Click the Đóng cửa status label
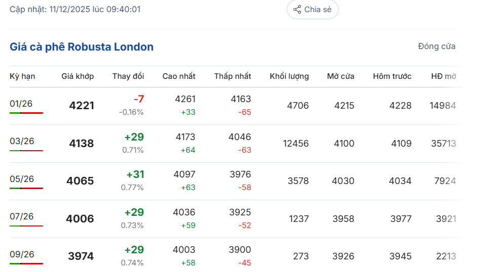Screen dimensions: 483x272 436,47
